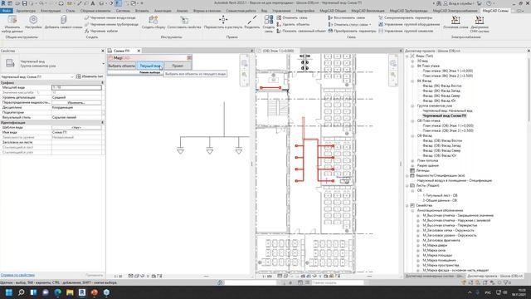531x299 pixels.
Task: Collapse the ВК Фасад tree node
Action: coord(412,81)
